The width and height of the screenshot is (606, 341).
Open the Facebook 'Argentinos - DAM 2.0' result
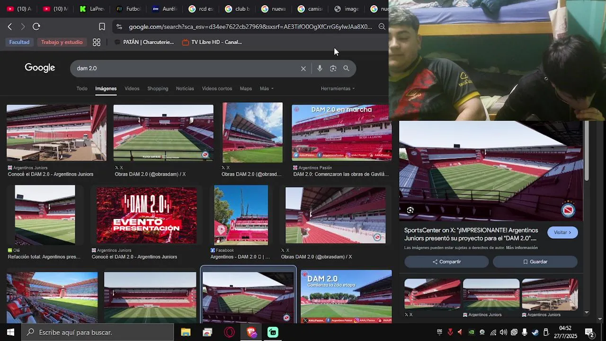click(241, 215)
